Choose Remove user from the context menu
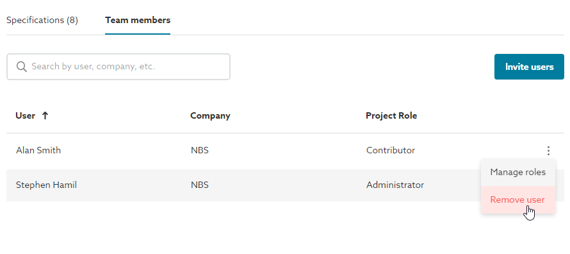Screen dimensions: 570x254 coord(518,199)
